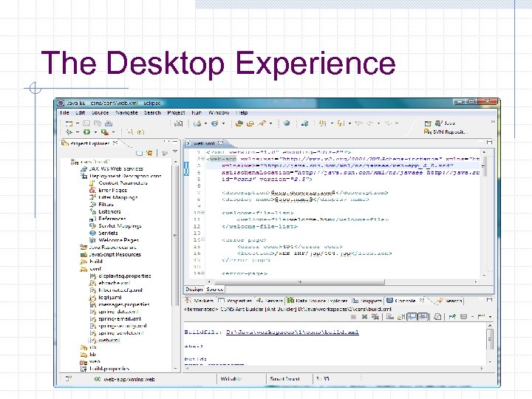Viewport: 532px width, 399px height.
Task: Open the Search menu
Action: point(152,112)
